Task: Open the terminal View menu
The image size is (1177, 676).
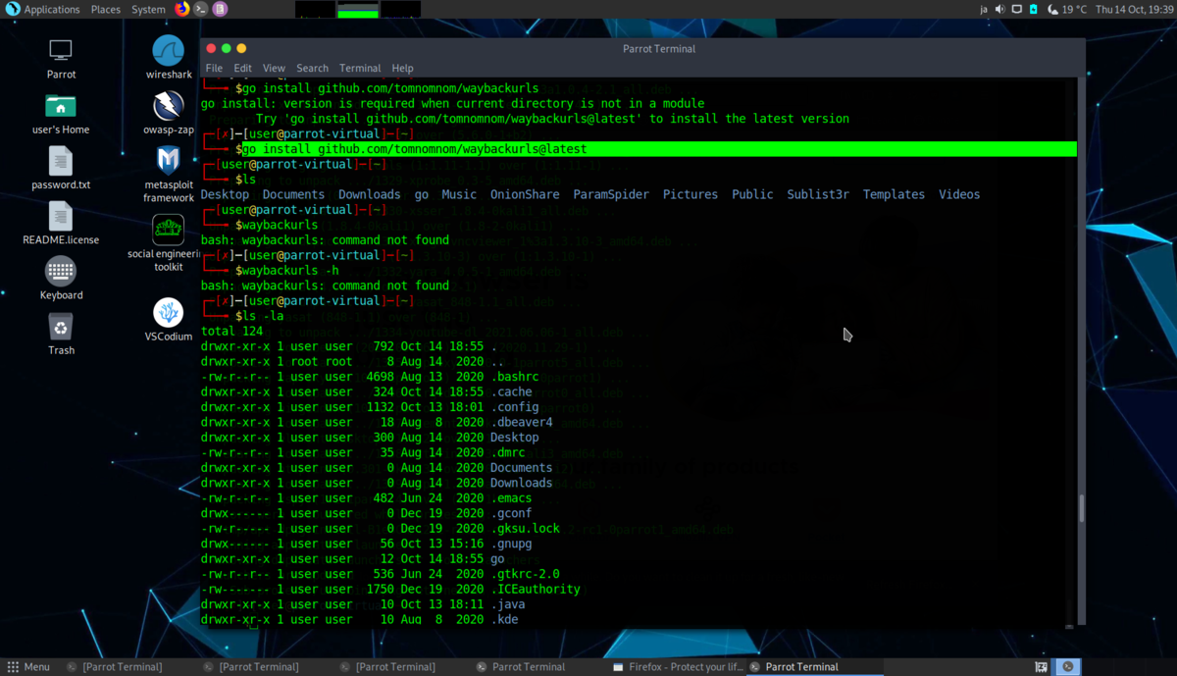Action: pyautogui.click(x=274, y=68)
